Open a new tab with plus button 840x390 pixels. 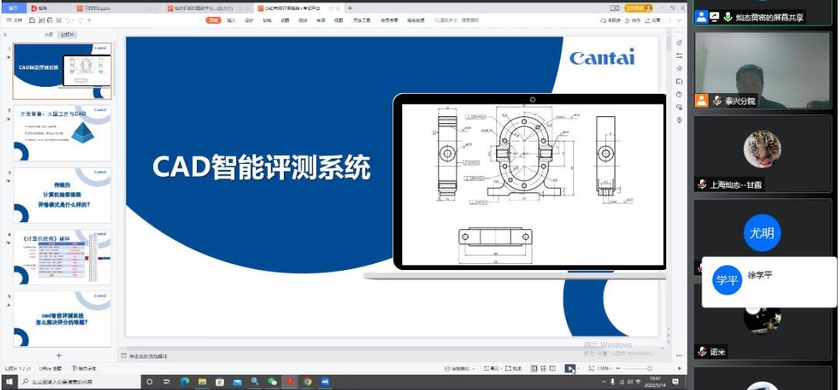(x=350, y=8)
